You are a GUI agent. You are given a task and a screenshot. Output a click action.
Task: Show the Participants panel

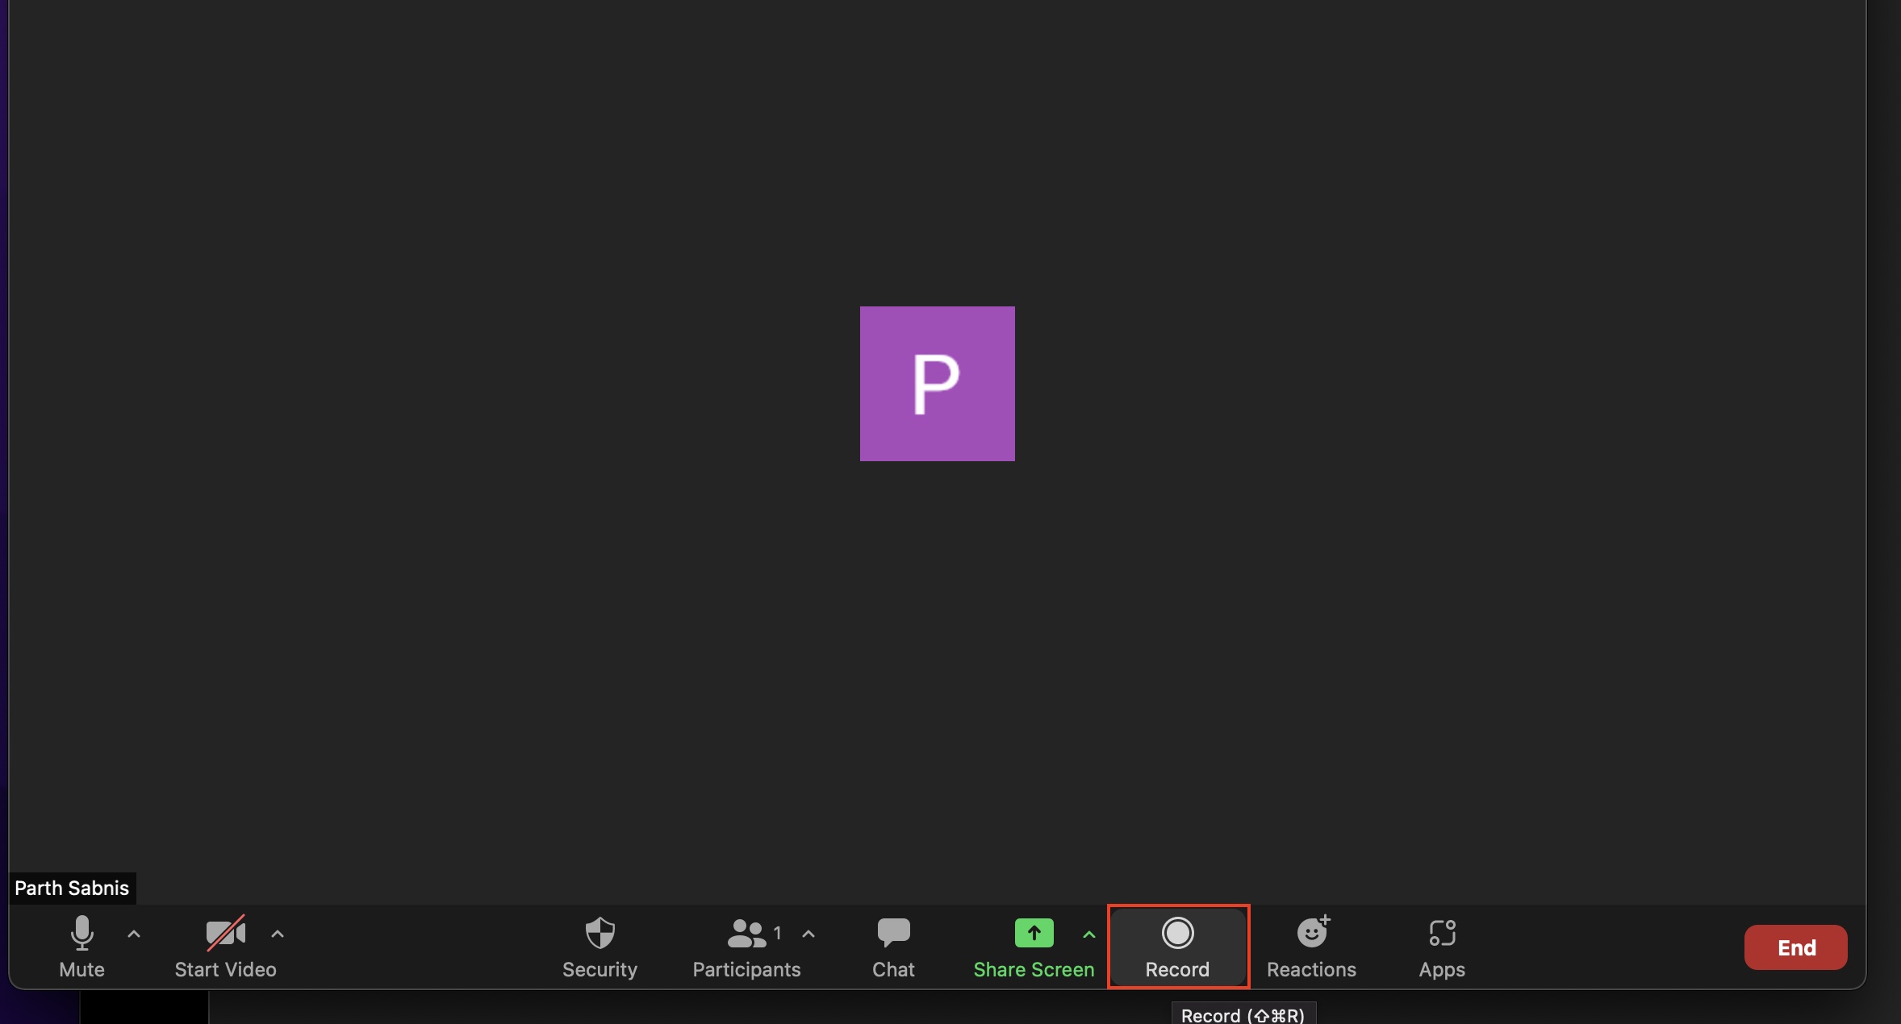pos(746,947)
